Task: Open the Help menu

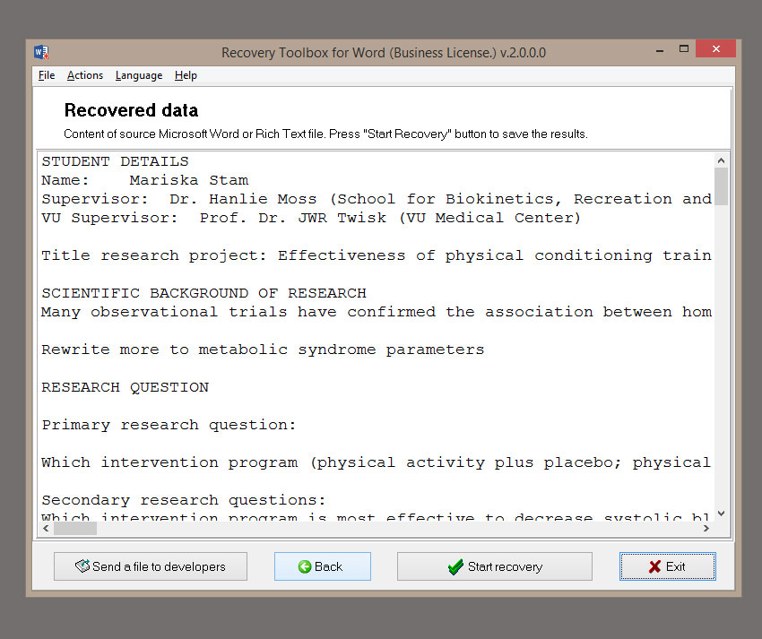Action: point(186,75)
